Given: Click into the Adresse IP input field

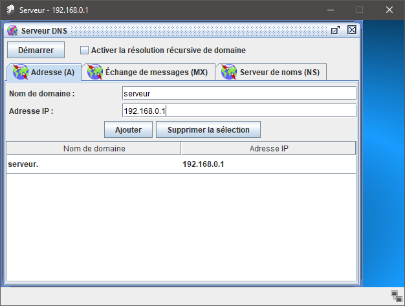Looking at the screenshot, I should pyautogui.click(x=239, y=111).
